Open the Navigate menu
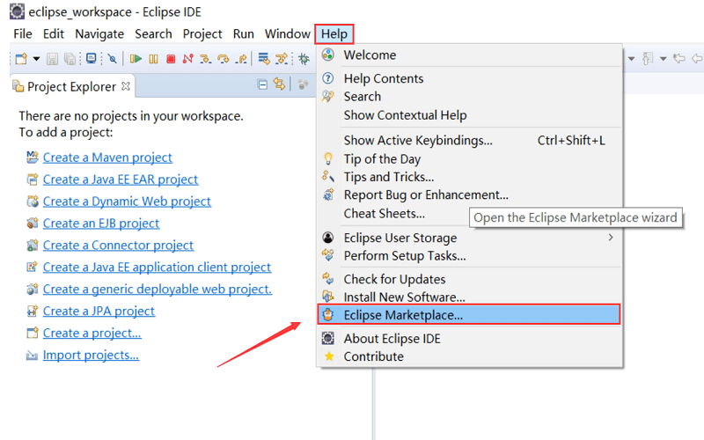Image resolution: width=704 pixels, height=440 pixels. pyautogui.click(x=99, y=33)
